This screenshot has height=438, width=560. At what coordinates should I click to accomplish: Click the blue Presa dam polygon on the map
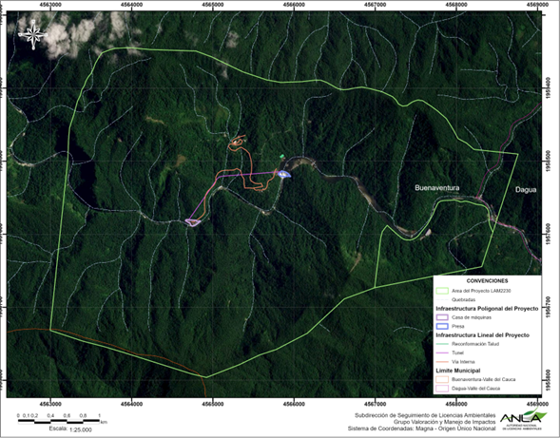tap(284, 174)
